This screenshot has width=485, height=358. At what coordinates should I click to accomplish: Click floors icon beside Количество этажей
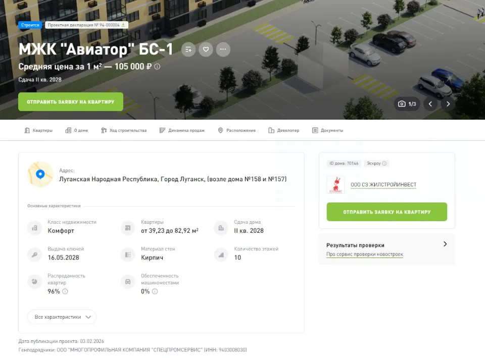tap(221, 255)
